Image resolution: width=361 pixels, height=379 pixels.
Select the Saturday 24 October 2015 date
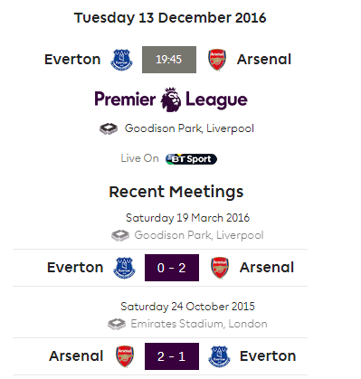(187, 307)
